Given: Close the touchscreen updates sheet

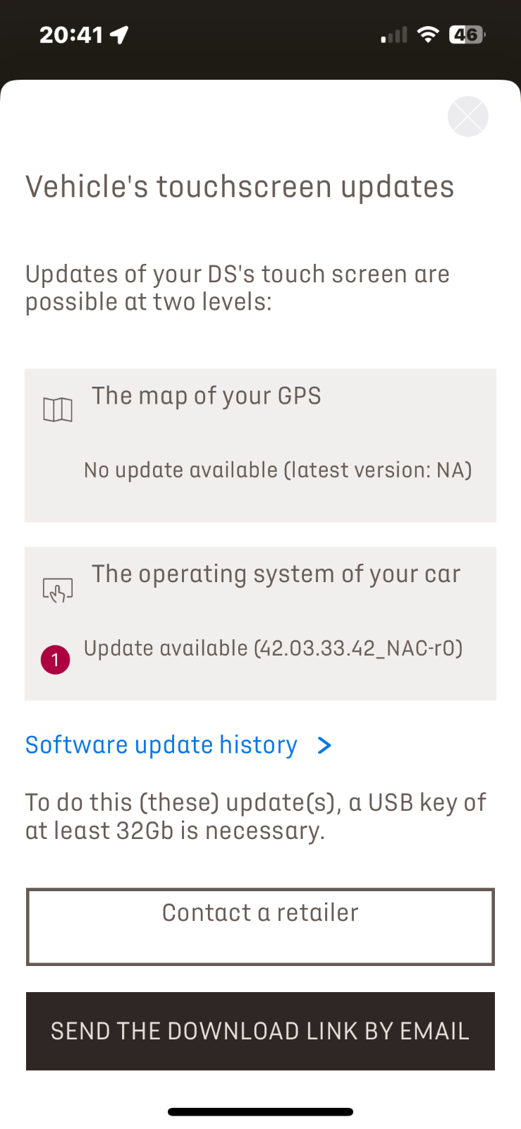Looking at the screenshot, I should pyautogui.click(x=468, y=116).
